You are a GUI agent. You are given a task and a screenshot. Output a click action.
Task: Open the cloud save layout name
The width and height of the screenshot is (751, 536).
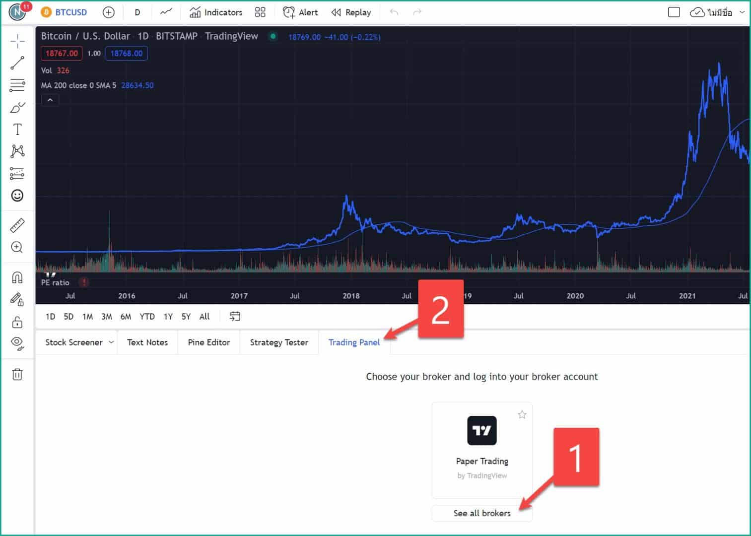tap(711, 12)
